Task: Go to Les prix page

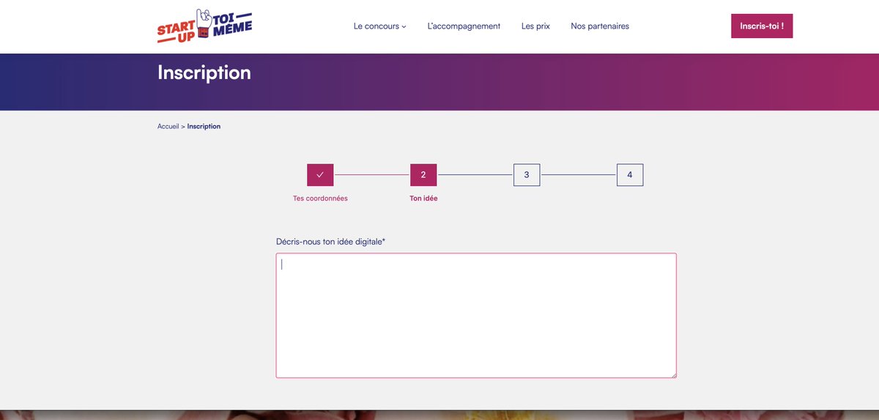Action: click(535, 26)
